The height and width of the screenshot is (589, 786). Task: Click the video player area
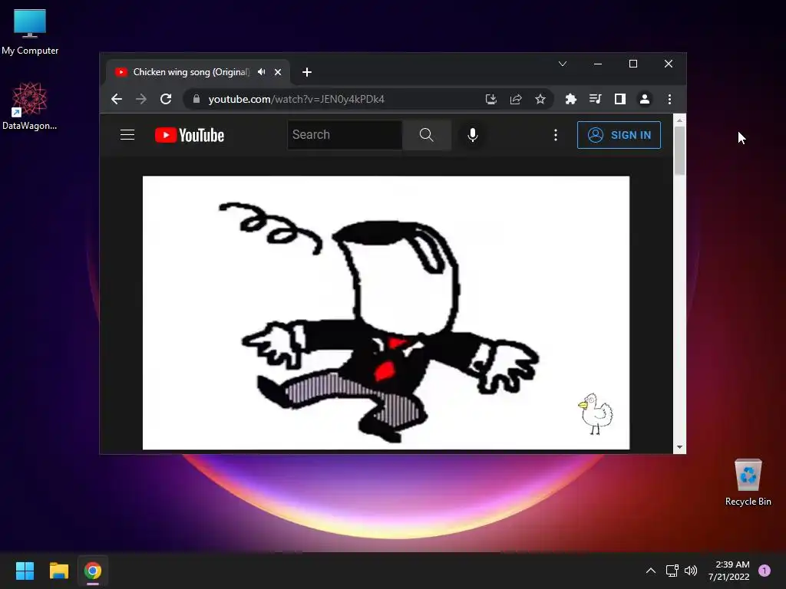386,313
